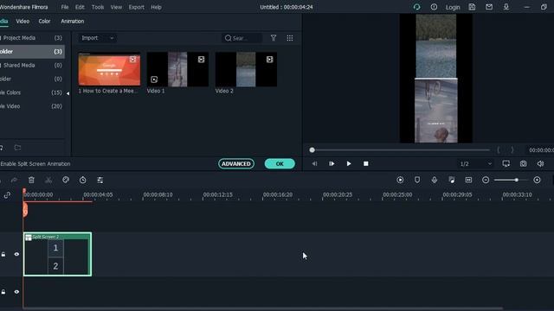Open the Edit menu

point(80,7)
